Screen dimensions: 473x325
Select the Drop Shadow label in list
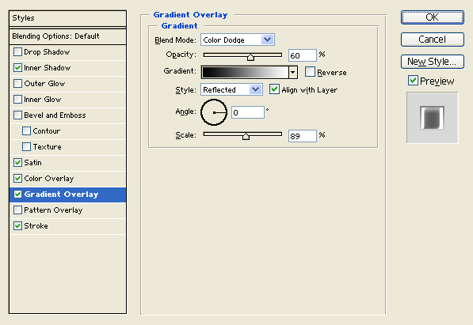pos(47,52)
